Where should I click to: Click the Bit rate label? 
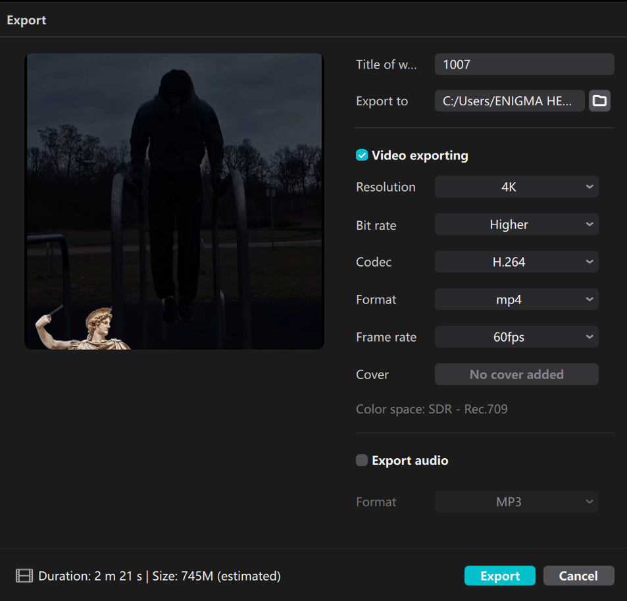[x=376, y=225]
